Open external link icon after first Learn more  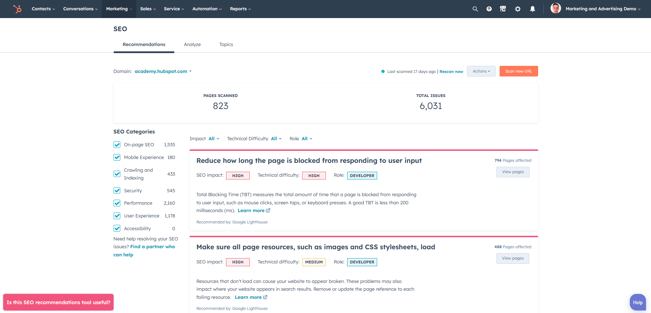(x=268, y=210)
